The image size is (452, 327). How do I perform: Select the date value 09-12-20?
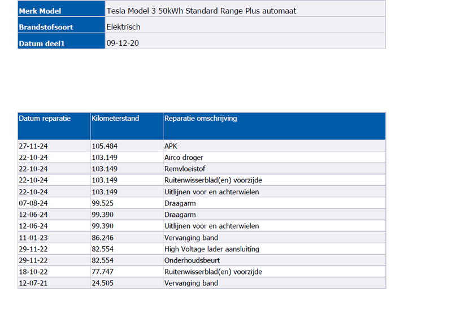tap(122, 42)
